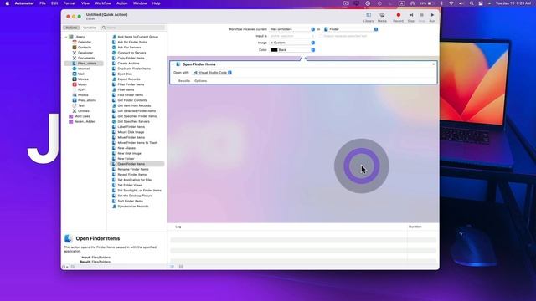
Task: Select Presentations category in Library
Action: pyautogui.click(x=84, y=100)
